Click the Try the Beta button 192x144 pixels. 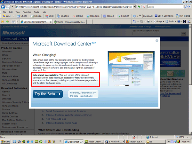pyautogui.click(x=48, y=94)
